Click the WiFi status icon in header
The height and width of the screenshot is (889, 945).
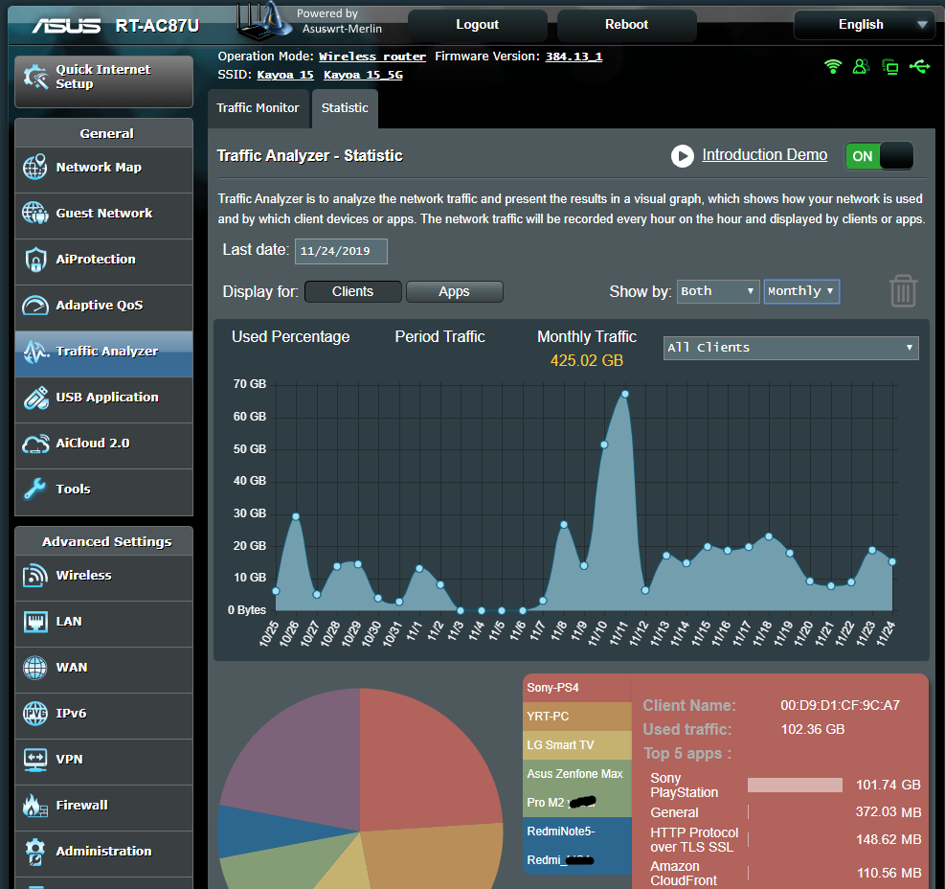click(x=833, y=66)
